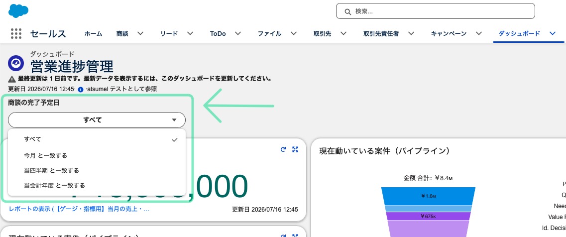Click the ¥675K funnel segment
The image size is (566, 237).
tap(428, 217)
